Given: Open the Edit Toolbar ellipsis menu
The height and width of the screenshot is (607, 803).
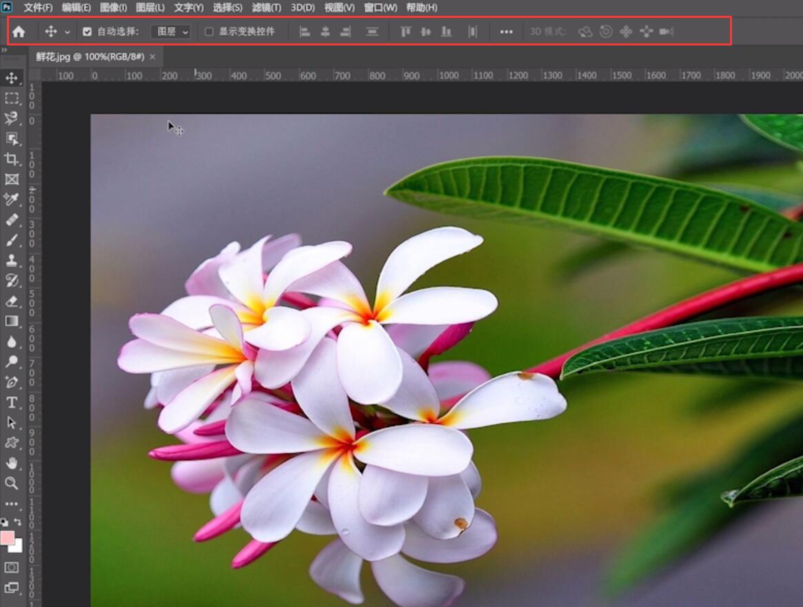Looking at the screenshot, I should [x=11, y=504].
